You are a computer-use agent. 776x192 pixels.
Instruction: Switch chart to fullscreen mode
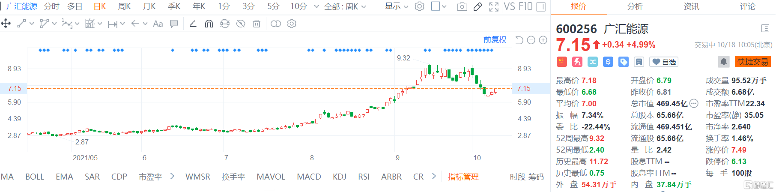pos(494,6)
